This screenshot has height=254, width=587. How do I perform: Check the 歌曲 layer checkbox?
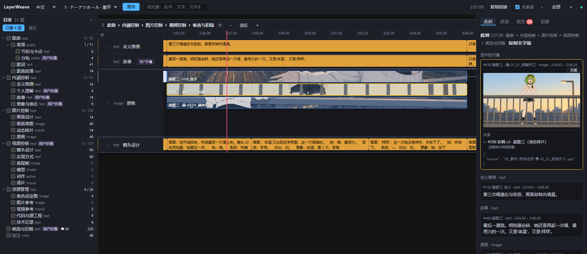(9, 38)
